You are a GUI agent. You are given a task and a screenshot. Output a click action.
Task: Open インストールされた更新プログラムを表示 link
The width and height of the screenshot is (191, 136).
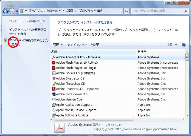[x=27, y=32]
